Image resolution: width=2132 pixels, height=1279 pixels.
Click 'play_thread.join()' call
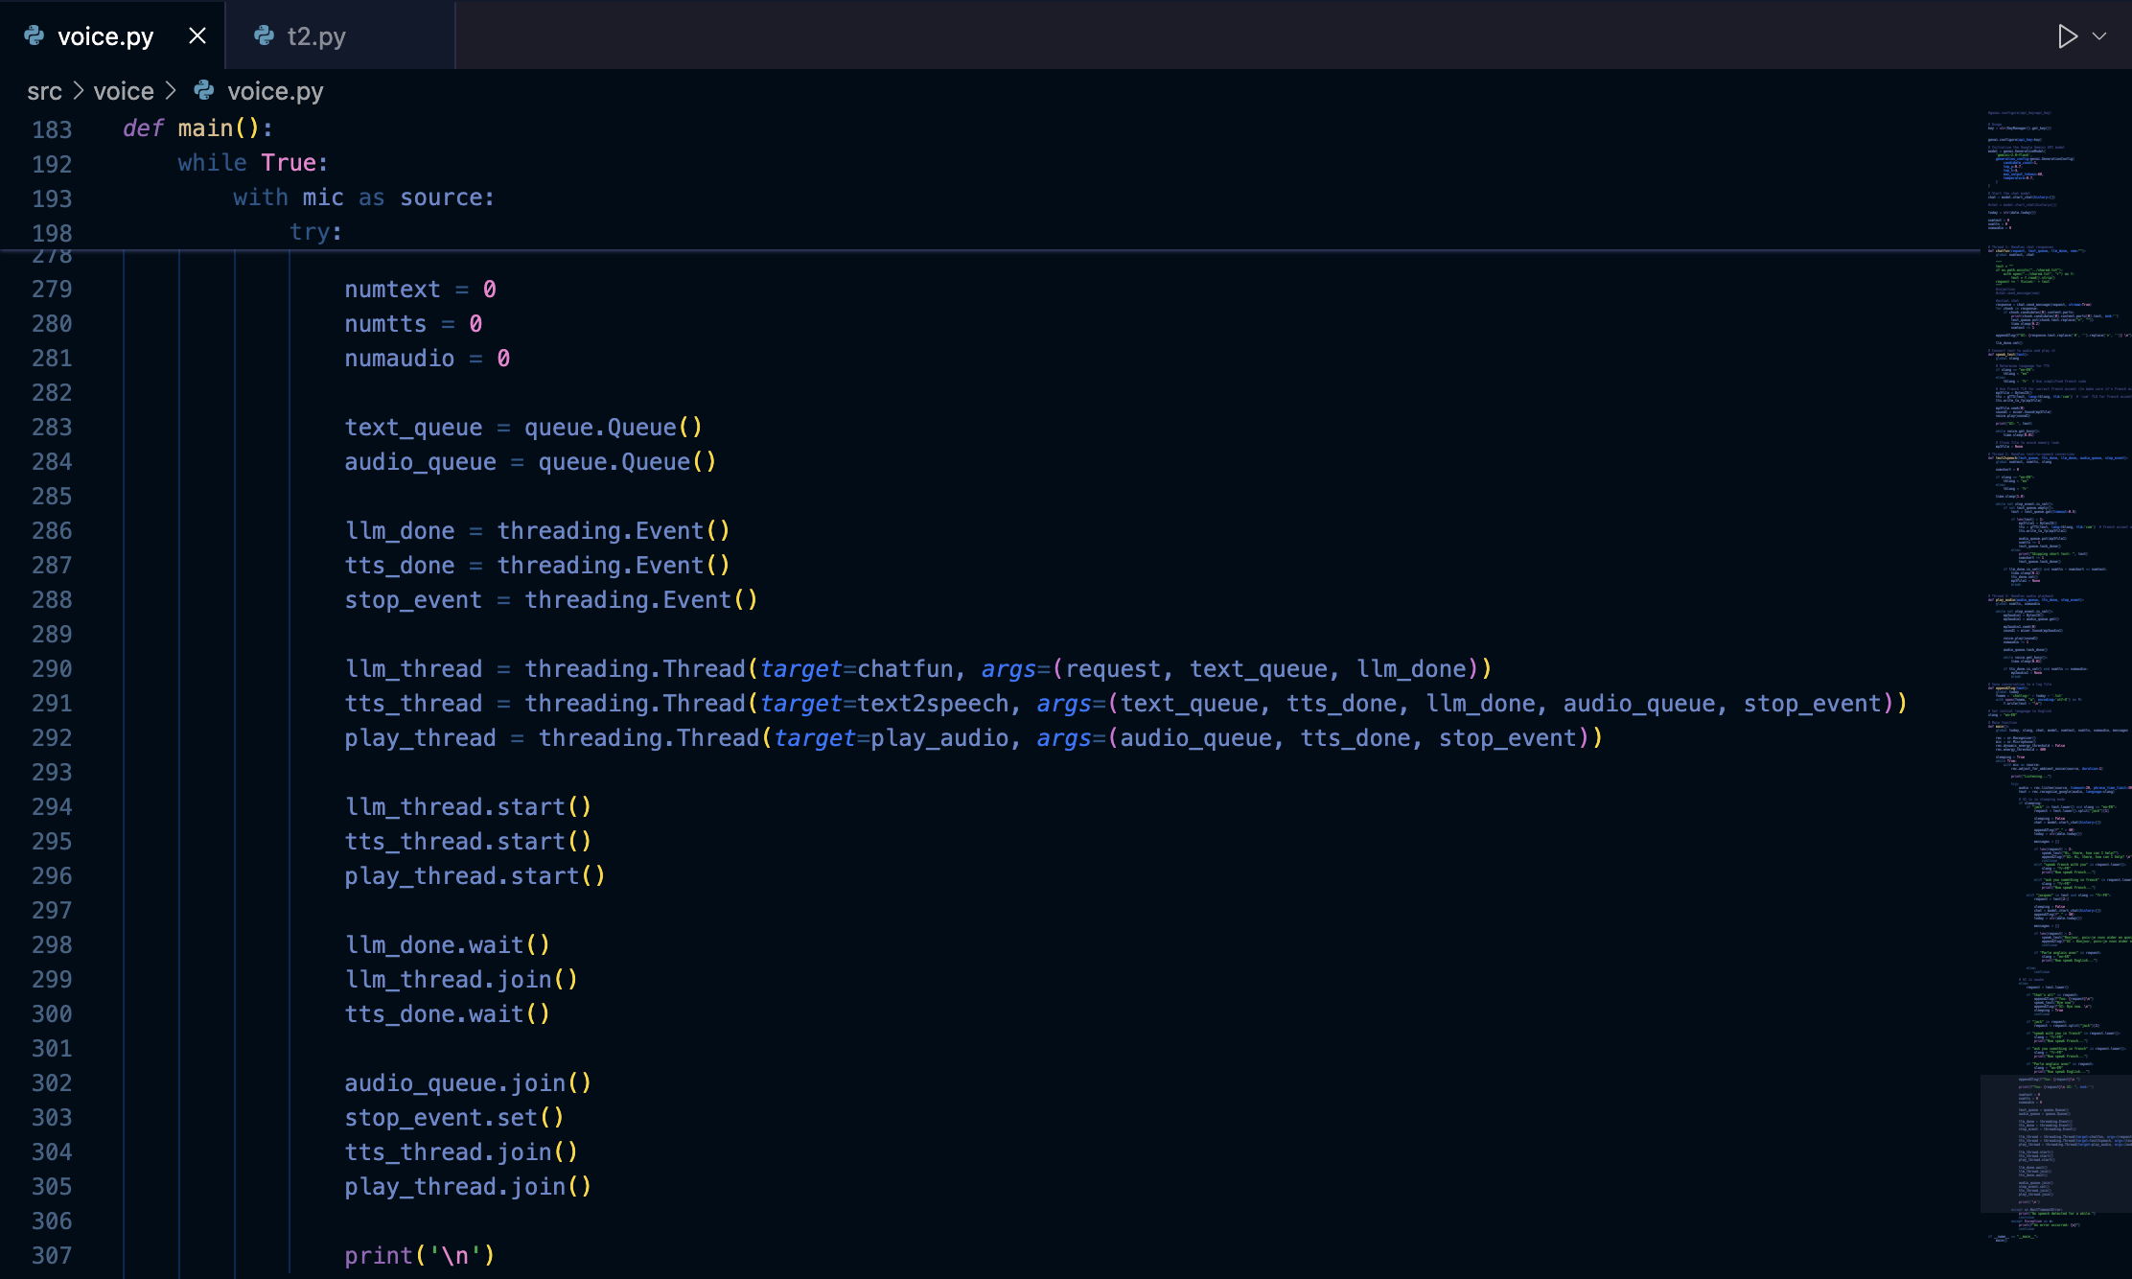(469, 1187)
